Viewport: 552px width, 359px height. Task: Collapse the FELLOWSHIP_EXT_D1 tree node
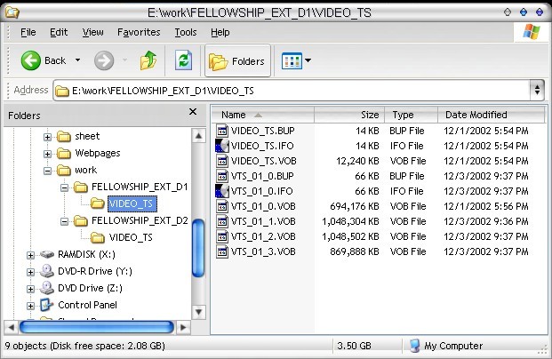click(64, 187)
